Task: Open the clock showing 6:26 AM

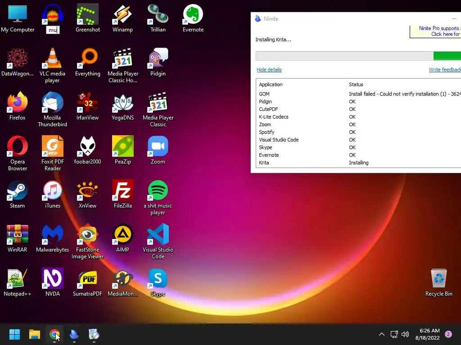Action: point(427,334)
